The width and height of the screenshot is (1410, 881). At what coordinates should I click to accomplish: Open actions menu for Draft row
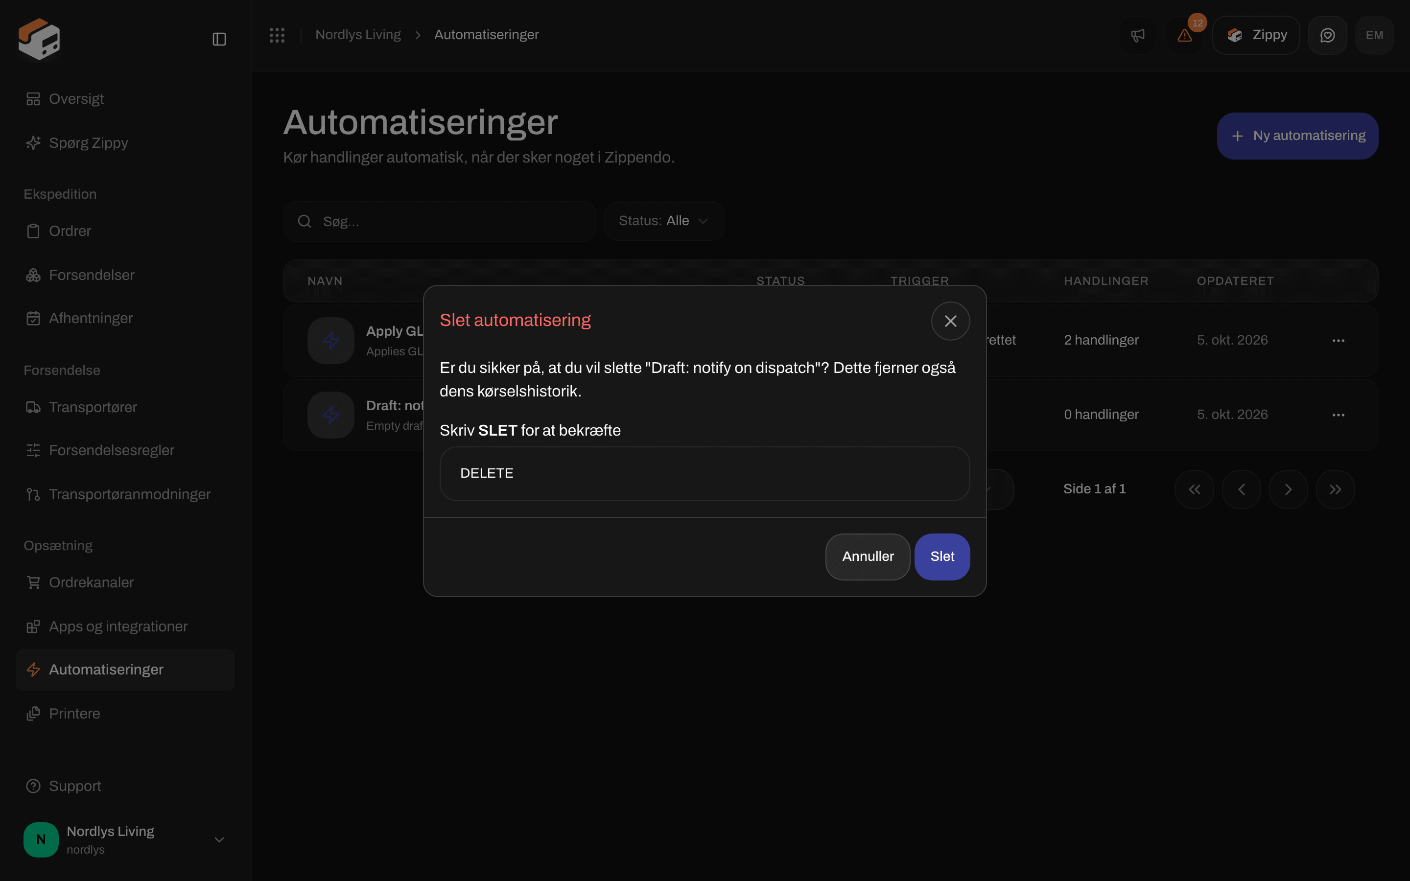pos(1338,415)
